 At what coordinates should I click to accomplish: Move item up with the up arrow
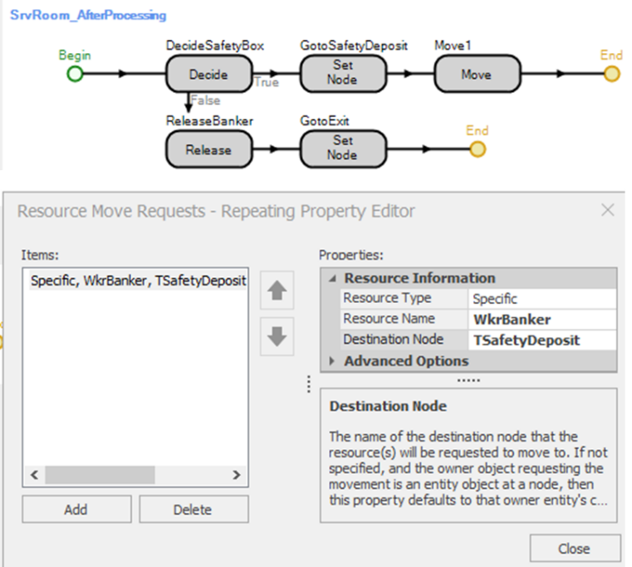277,291
